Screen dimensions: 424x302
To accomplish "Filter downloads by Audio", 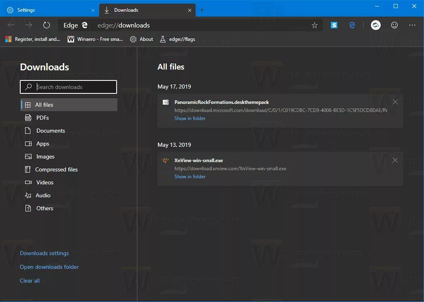I will tap(69, 195).
